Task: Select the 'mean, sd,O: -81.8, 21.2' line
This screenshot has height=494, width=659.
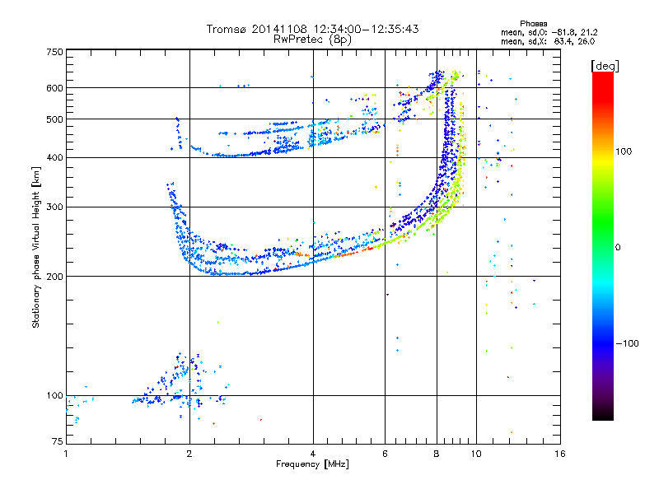Action: (x=549, y=32)
